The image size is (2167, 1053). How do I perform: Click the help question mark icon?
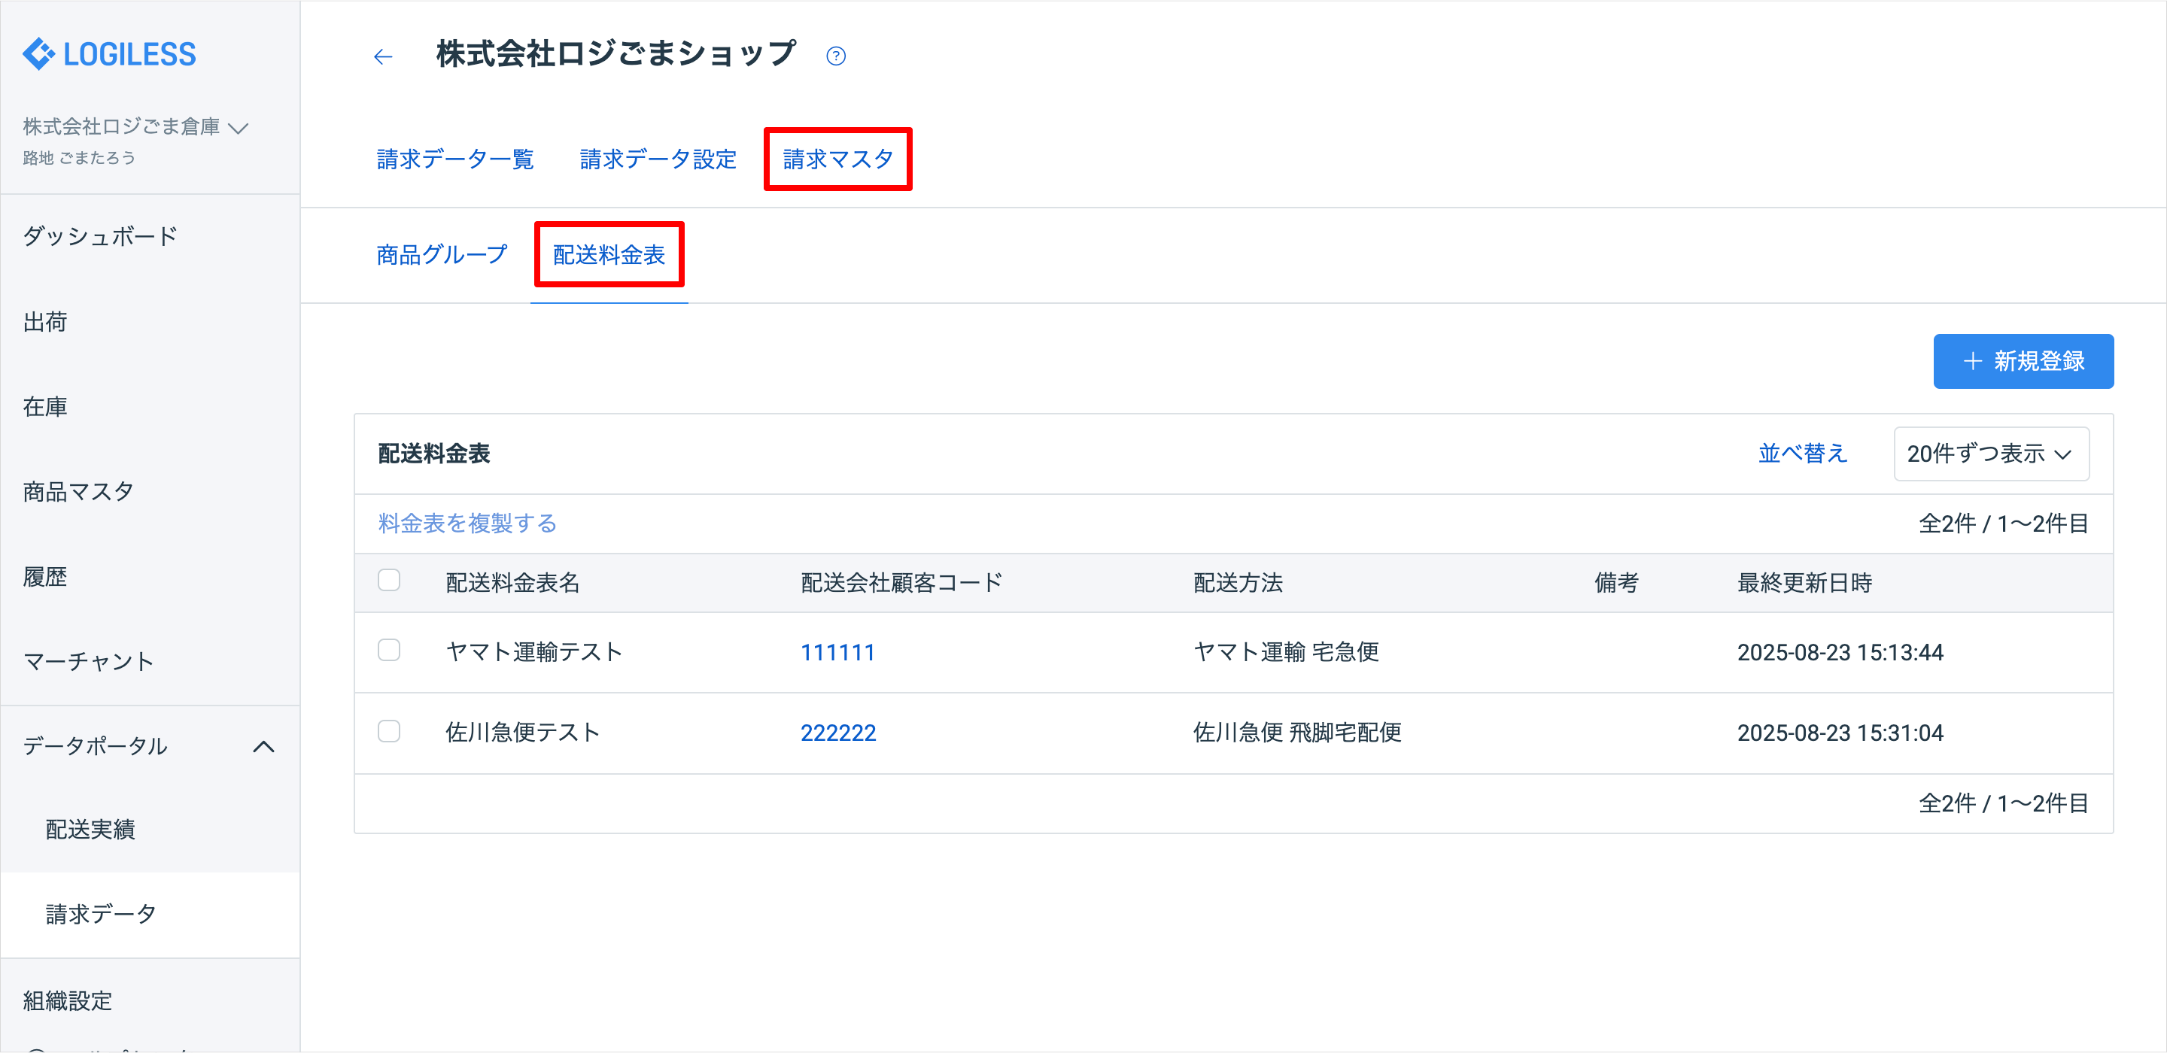835,56
